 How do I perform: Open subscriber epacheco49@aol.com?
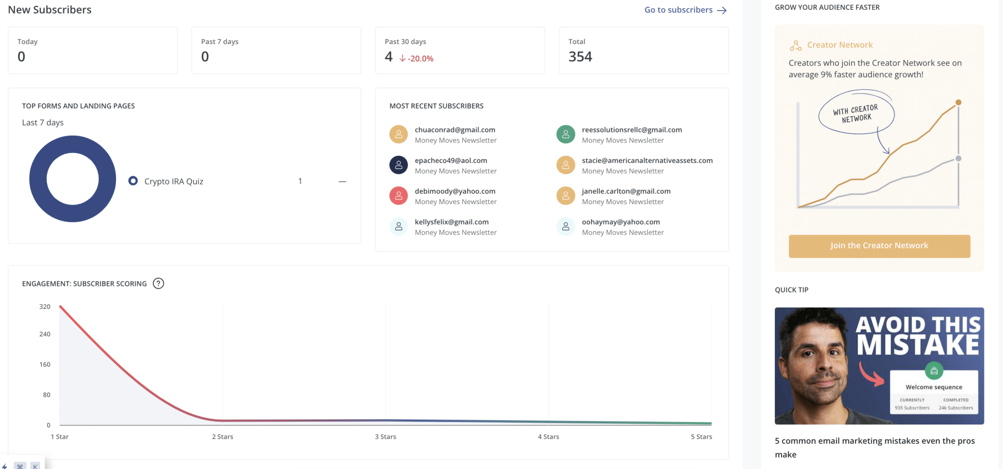click(451, 161)
